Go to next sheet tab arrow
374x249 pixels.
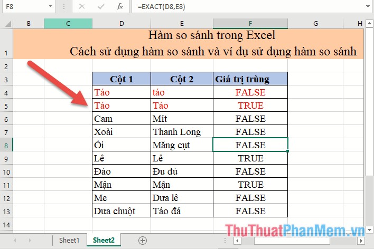(x=30, y=241)
